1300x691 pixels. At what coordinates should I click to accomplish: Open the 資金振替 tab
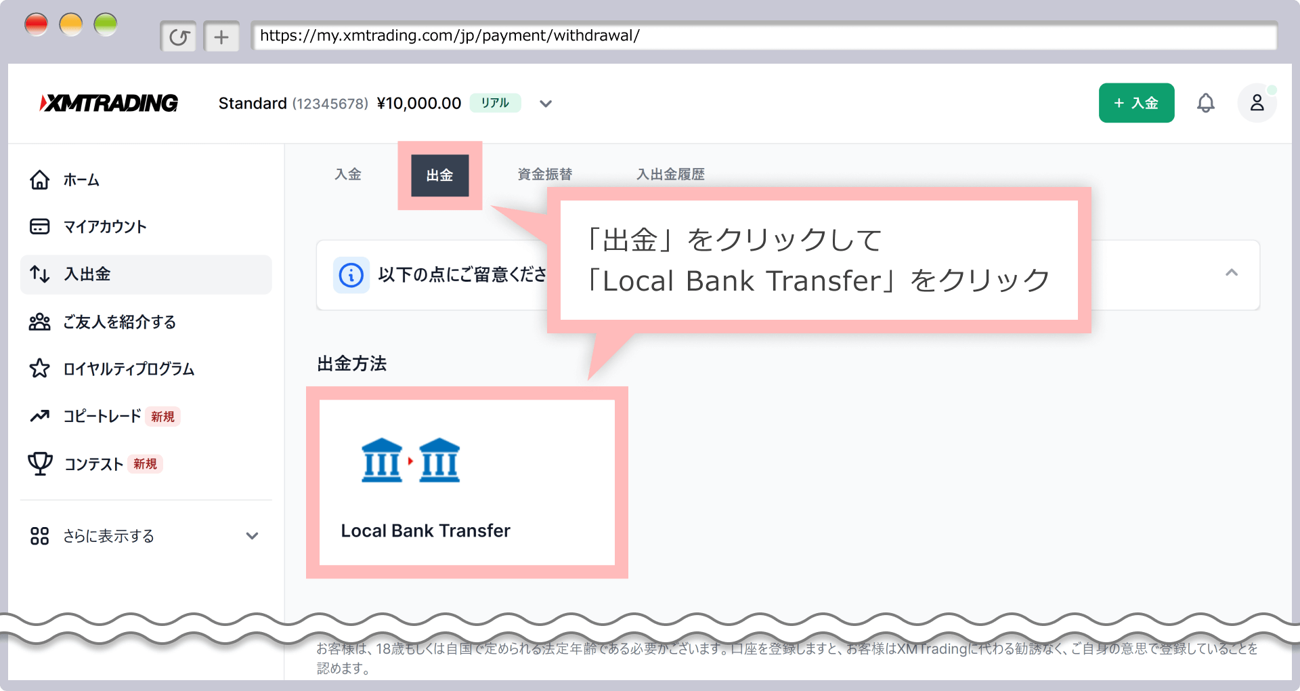(x=544, y=175)
